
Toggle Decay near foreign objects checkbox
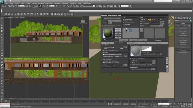click(x=131, y=59)
